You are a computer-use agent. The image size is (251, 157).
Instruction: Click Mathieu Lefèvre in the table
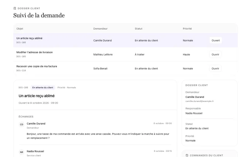(x=103, y=54)
